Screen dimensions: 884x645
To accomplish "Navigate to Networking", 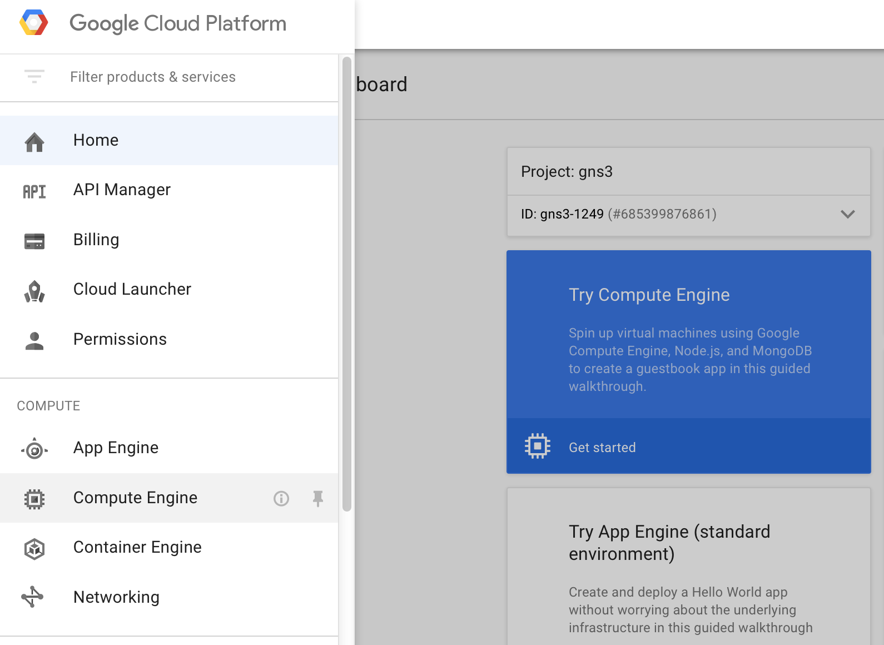I will click(x=169, y=597).
